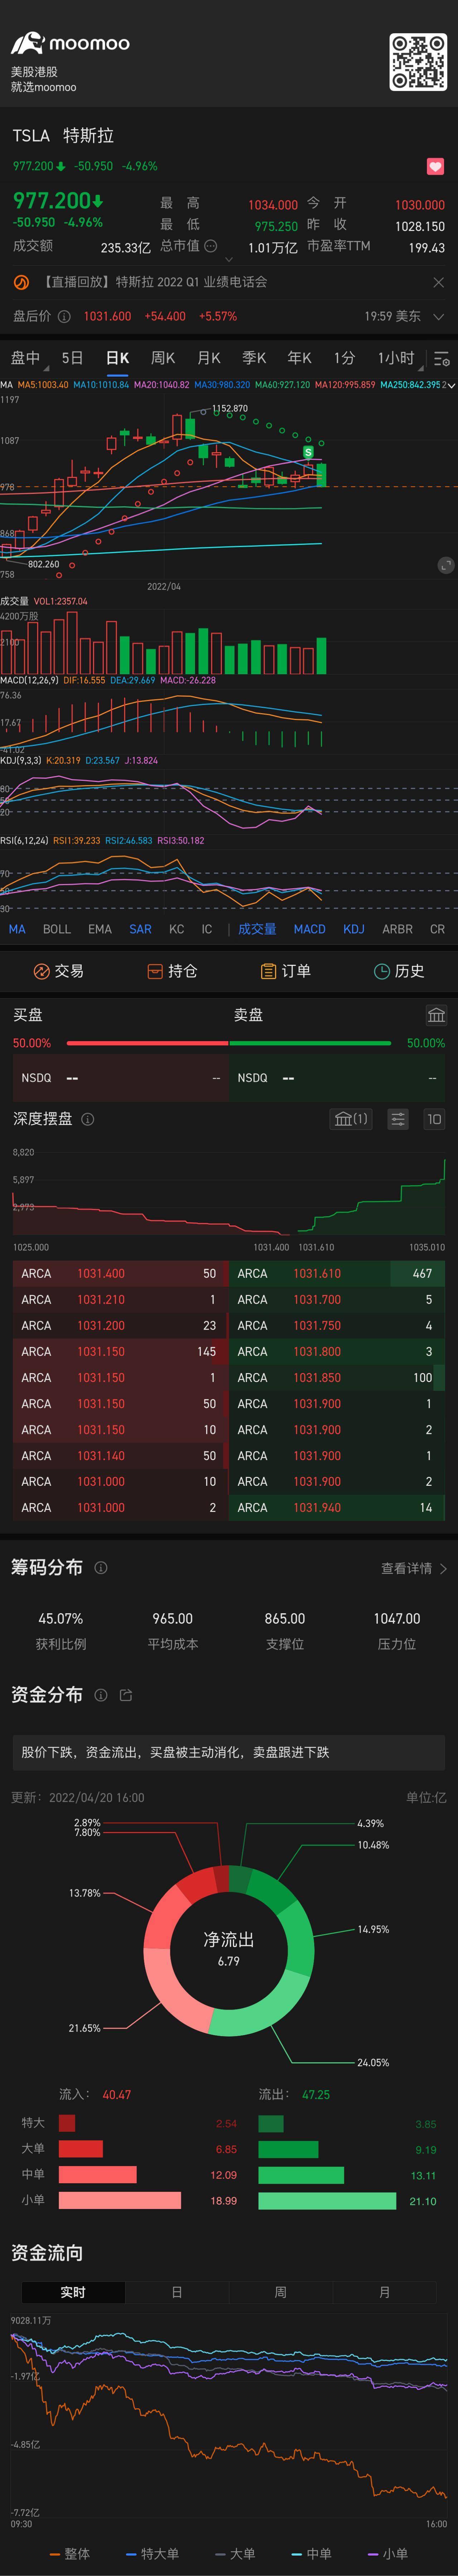Screen dimensions: 458x2576
Task: Toggle the IC indicator
Action: pyautogui.click(x=207, y=929)
